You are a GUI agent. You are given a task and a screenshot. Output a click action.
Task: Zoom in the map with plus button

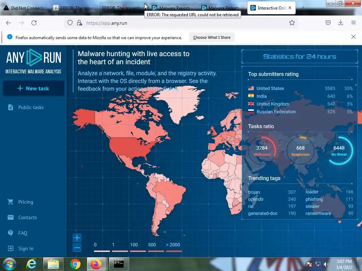77,237
